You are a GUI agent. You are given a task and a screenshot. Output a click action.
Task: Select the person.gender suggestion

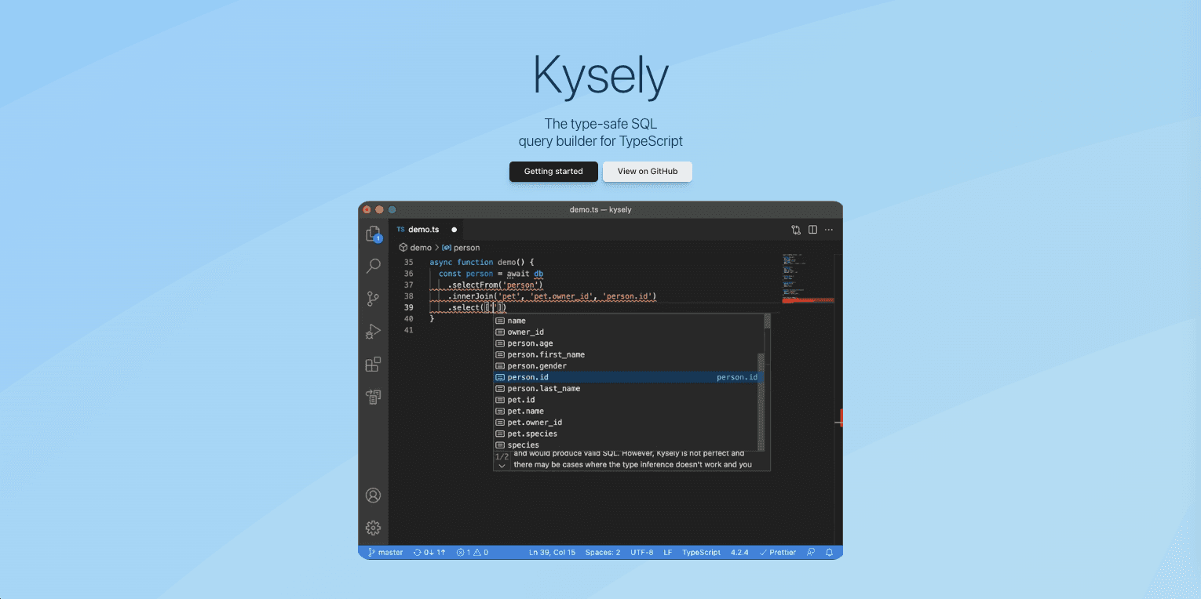[x=628, y=366]
